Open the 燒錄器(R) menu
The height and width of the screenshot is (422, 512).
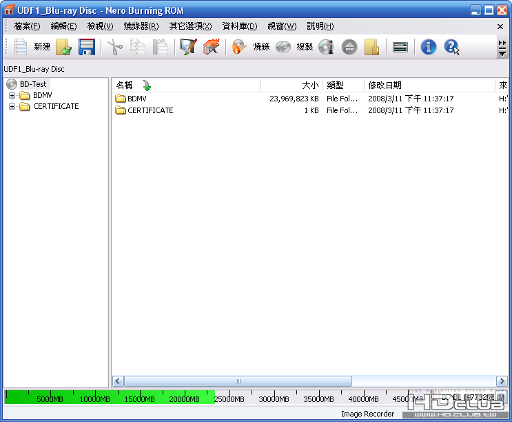click(x=141, y=26)
